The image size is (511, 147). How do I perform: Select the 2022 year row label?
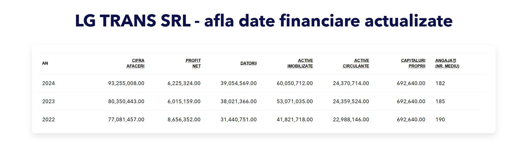[x=49, y=120]
